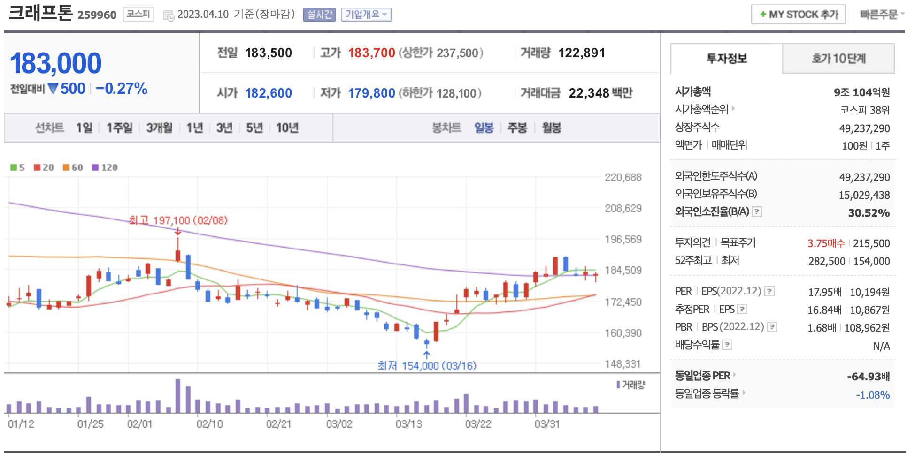Click the calendar icon beside the 2023.04.10 date

[x=168, y=15]
